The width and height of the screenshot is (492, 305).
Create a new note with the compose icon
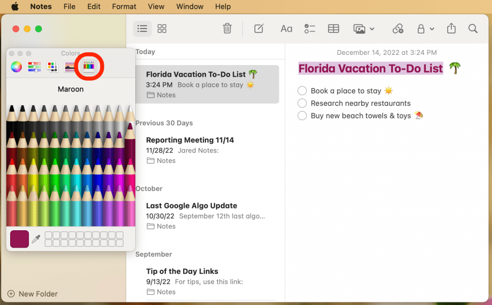click(x=259, y=29)
